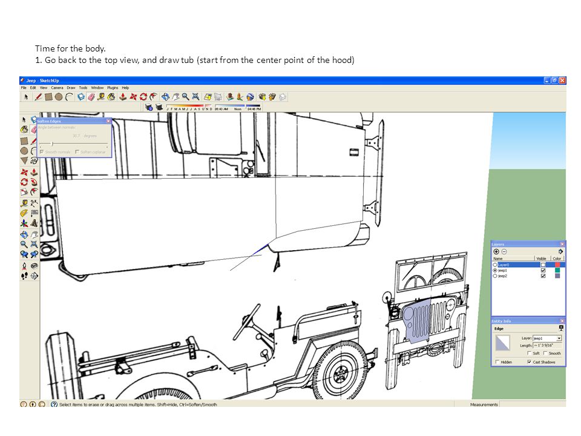Select the Protractor tool in side toolbar
The image size is (581, 436).
tap(24, 213)
